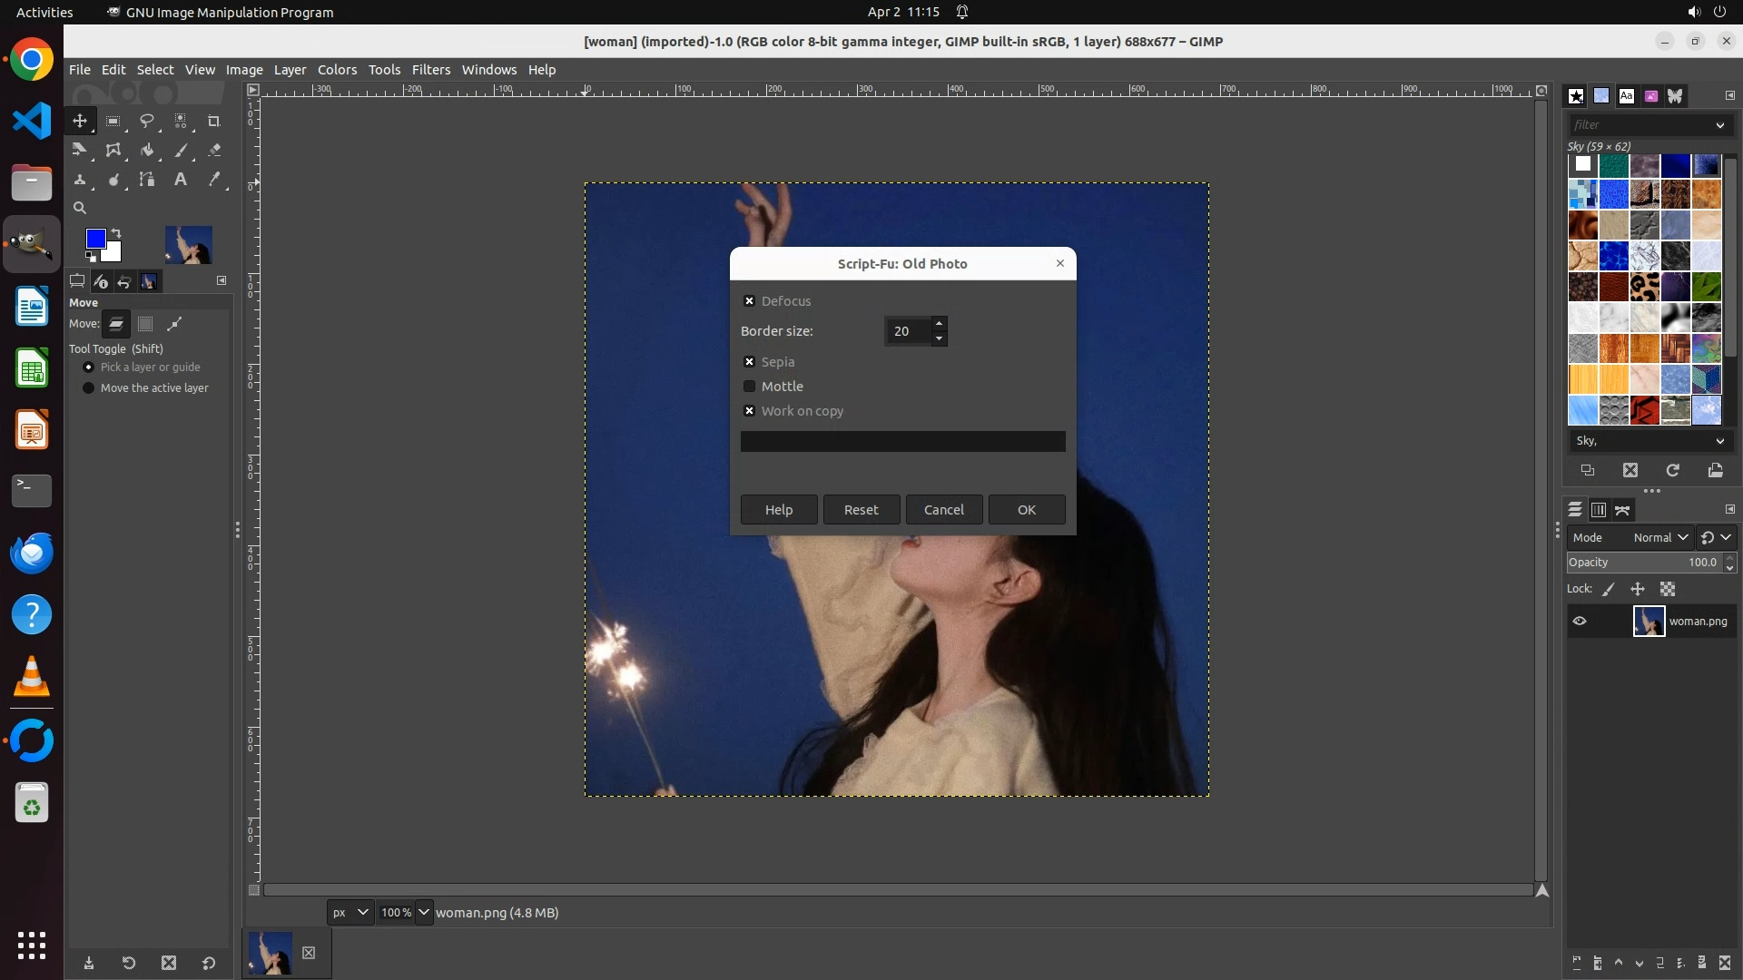Select the Free Select lasso tool
The image size is (1743, 980).
pyautogui.click(x=147, y=121)
